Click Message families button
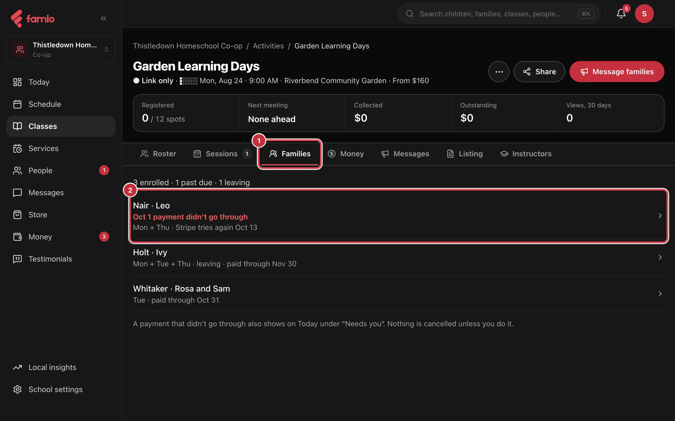Image resolution: width=675 pixels, height=421 pixels. (617, 72)
